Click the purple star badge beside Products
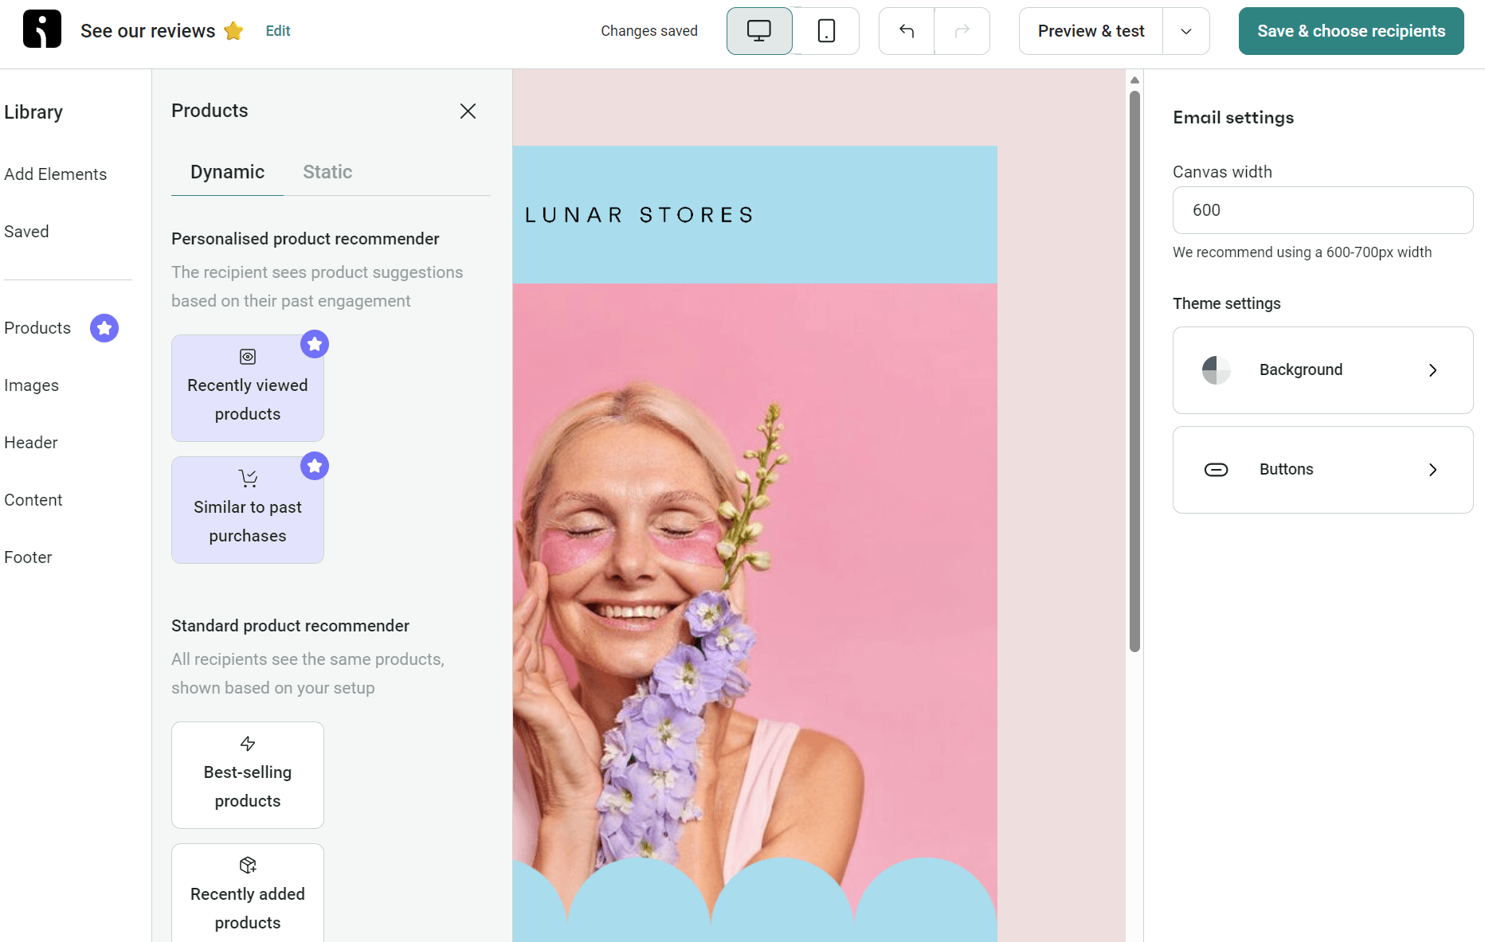Image resolution: width=1485 pixels, height=942 pixels. [x=104, y=328]
